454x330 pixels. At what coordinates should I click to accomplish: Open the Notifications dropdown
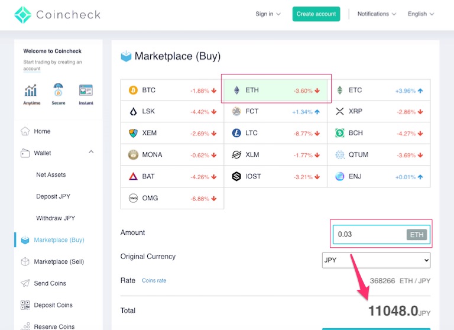point(377,14)
